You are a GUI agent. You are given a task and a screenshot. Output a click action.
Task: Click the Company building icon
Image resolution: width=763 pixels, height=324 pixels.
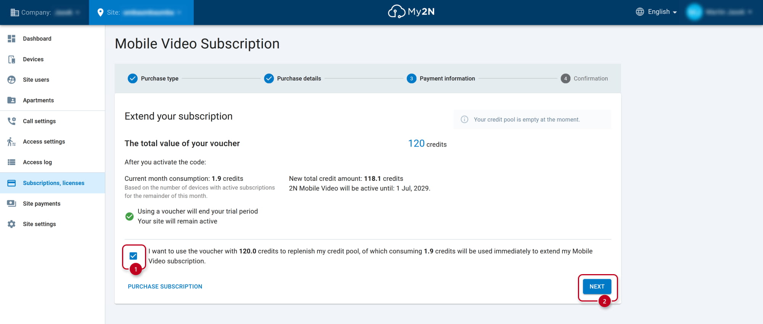coord(14,13)
